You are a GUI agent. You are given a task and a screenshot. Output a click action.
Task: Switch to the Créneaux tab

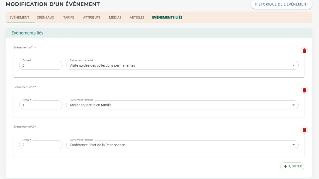coord(46,18)
